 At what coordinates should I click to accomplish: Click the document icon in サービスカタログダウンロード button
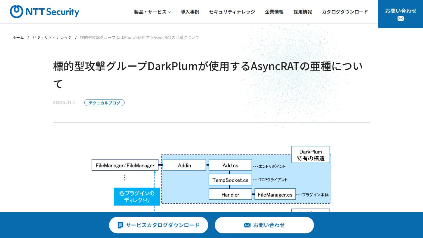(120, 225)
